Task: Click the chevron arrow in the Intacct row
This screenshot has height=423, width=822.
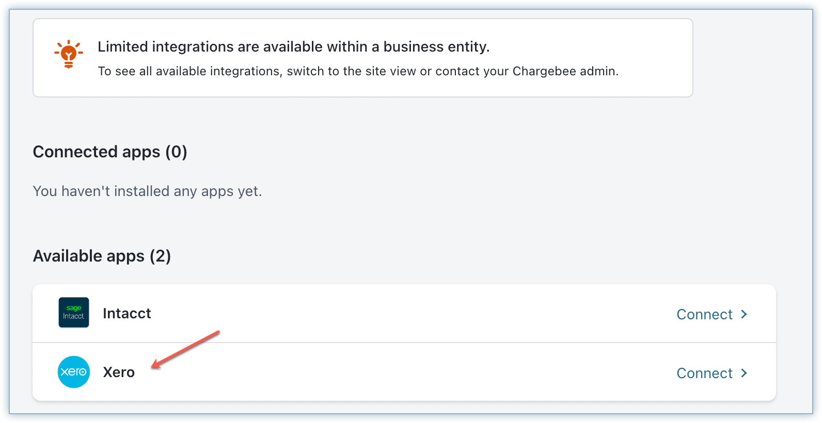Action: 744,314
